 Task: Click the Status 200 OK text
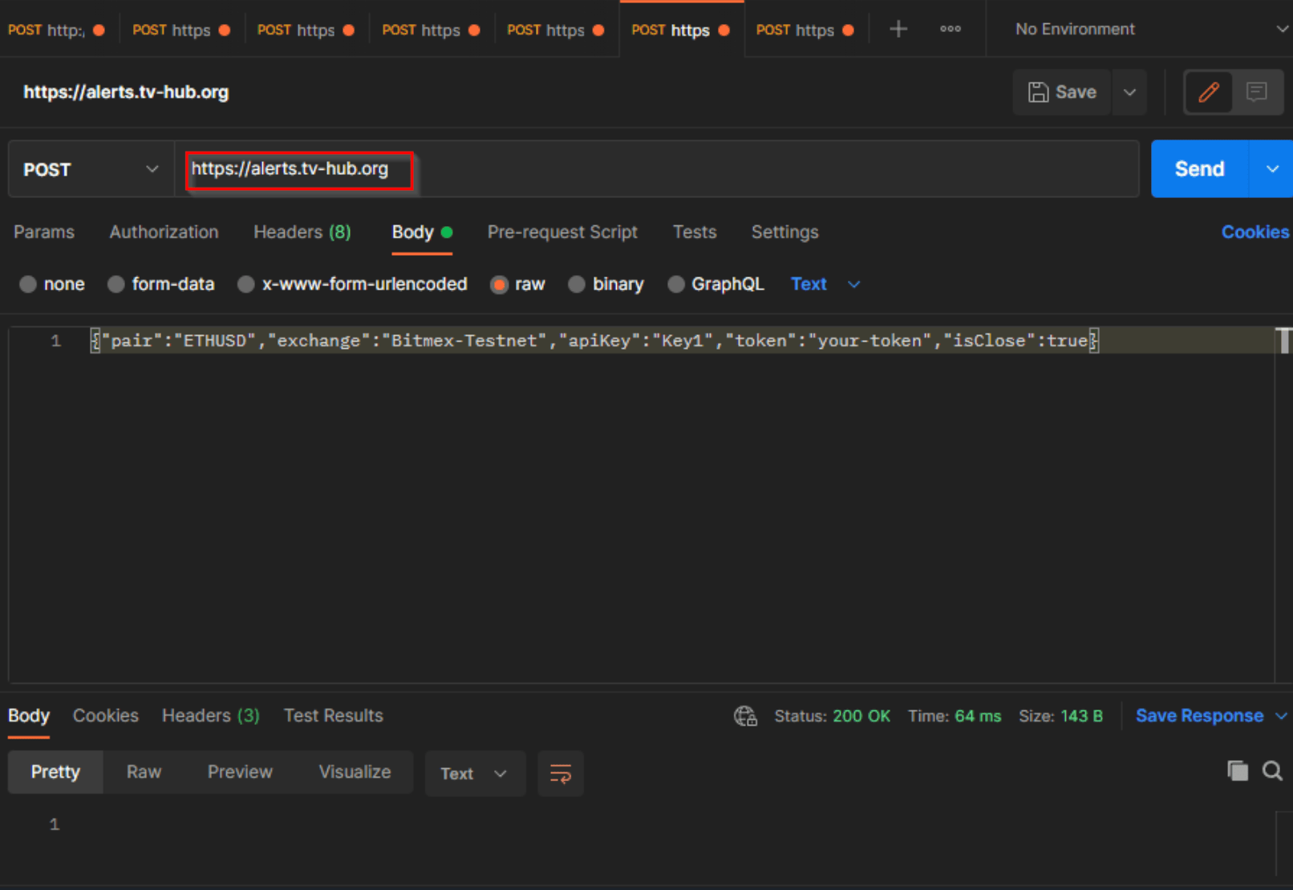[x=832, y=716]
